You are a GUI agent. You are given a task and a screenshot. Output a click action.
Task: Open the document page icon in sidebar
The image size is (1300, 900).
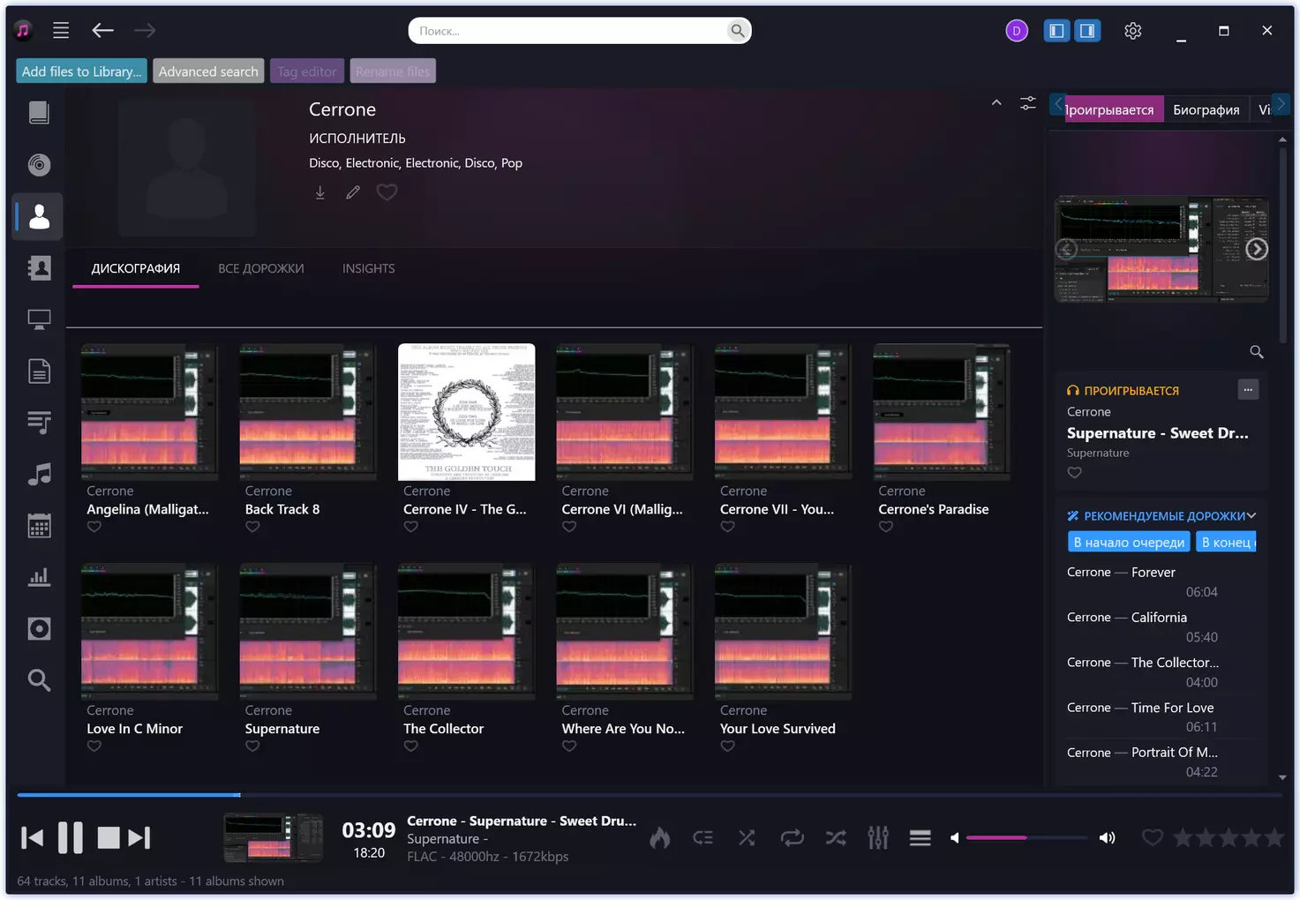(x=39, y=371)
